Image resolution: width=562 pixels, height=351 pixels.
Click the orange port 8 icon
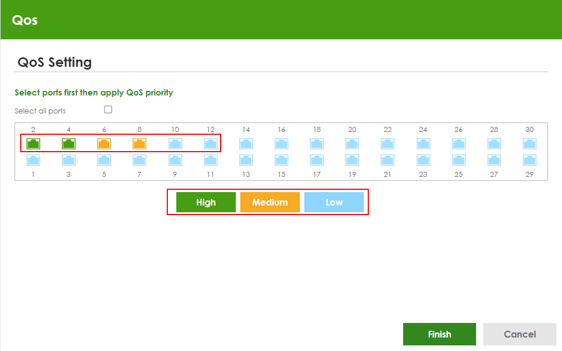[139, 144]
